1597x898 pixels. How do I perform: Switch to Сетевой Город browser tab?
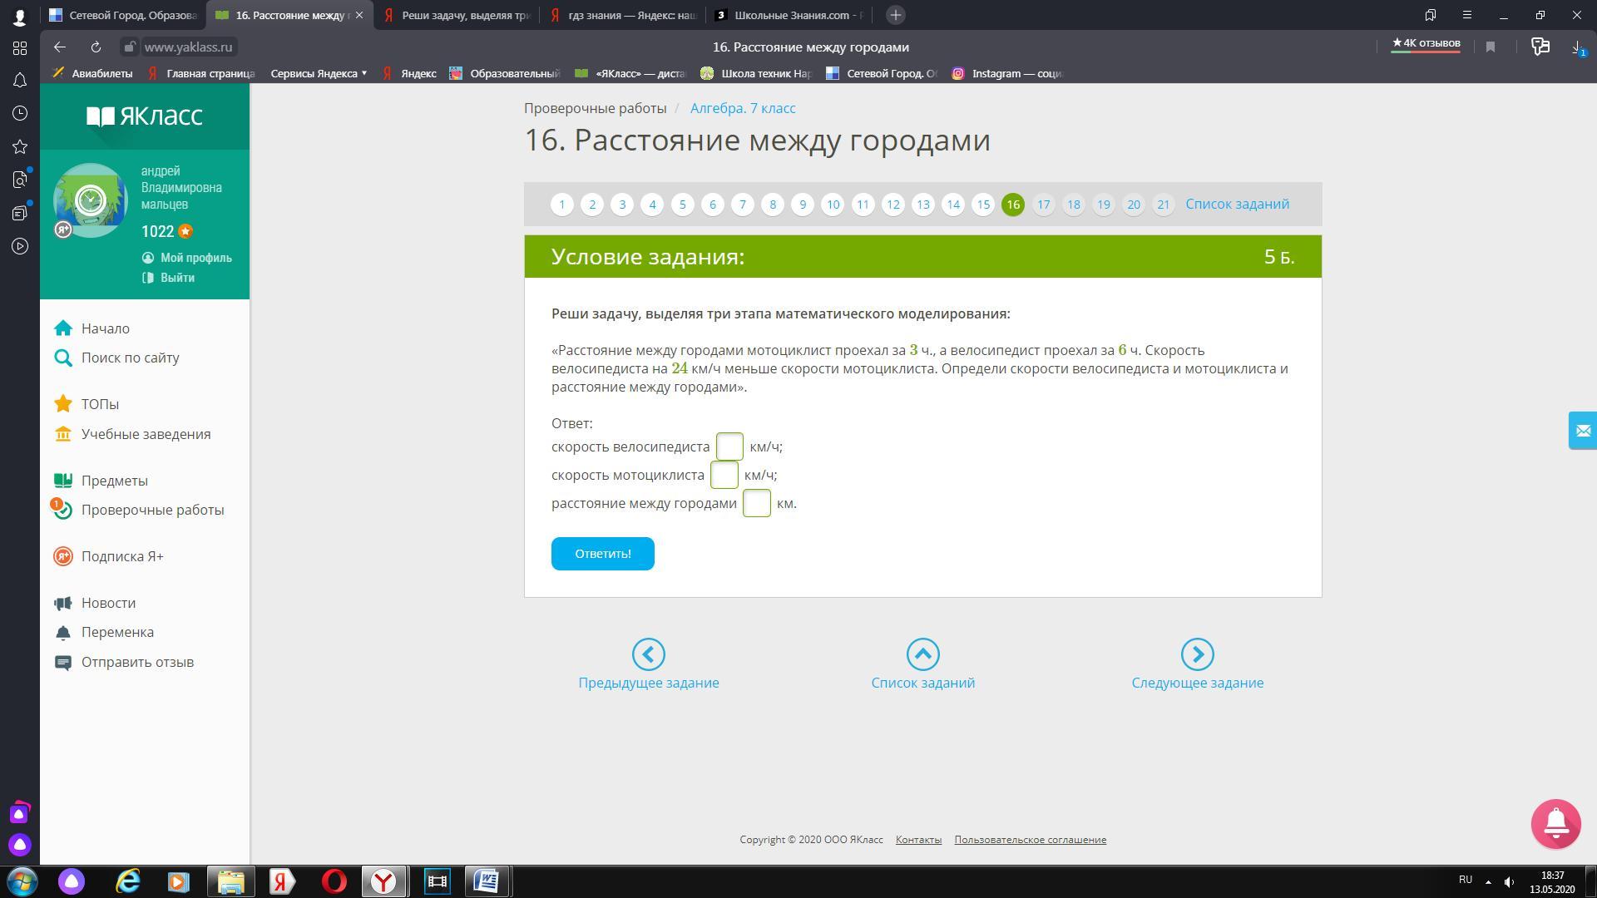click(x=123, y=15)
